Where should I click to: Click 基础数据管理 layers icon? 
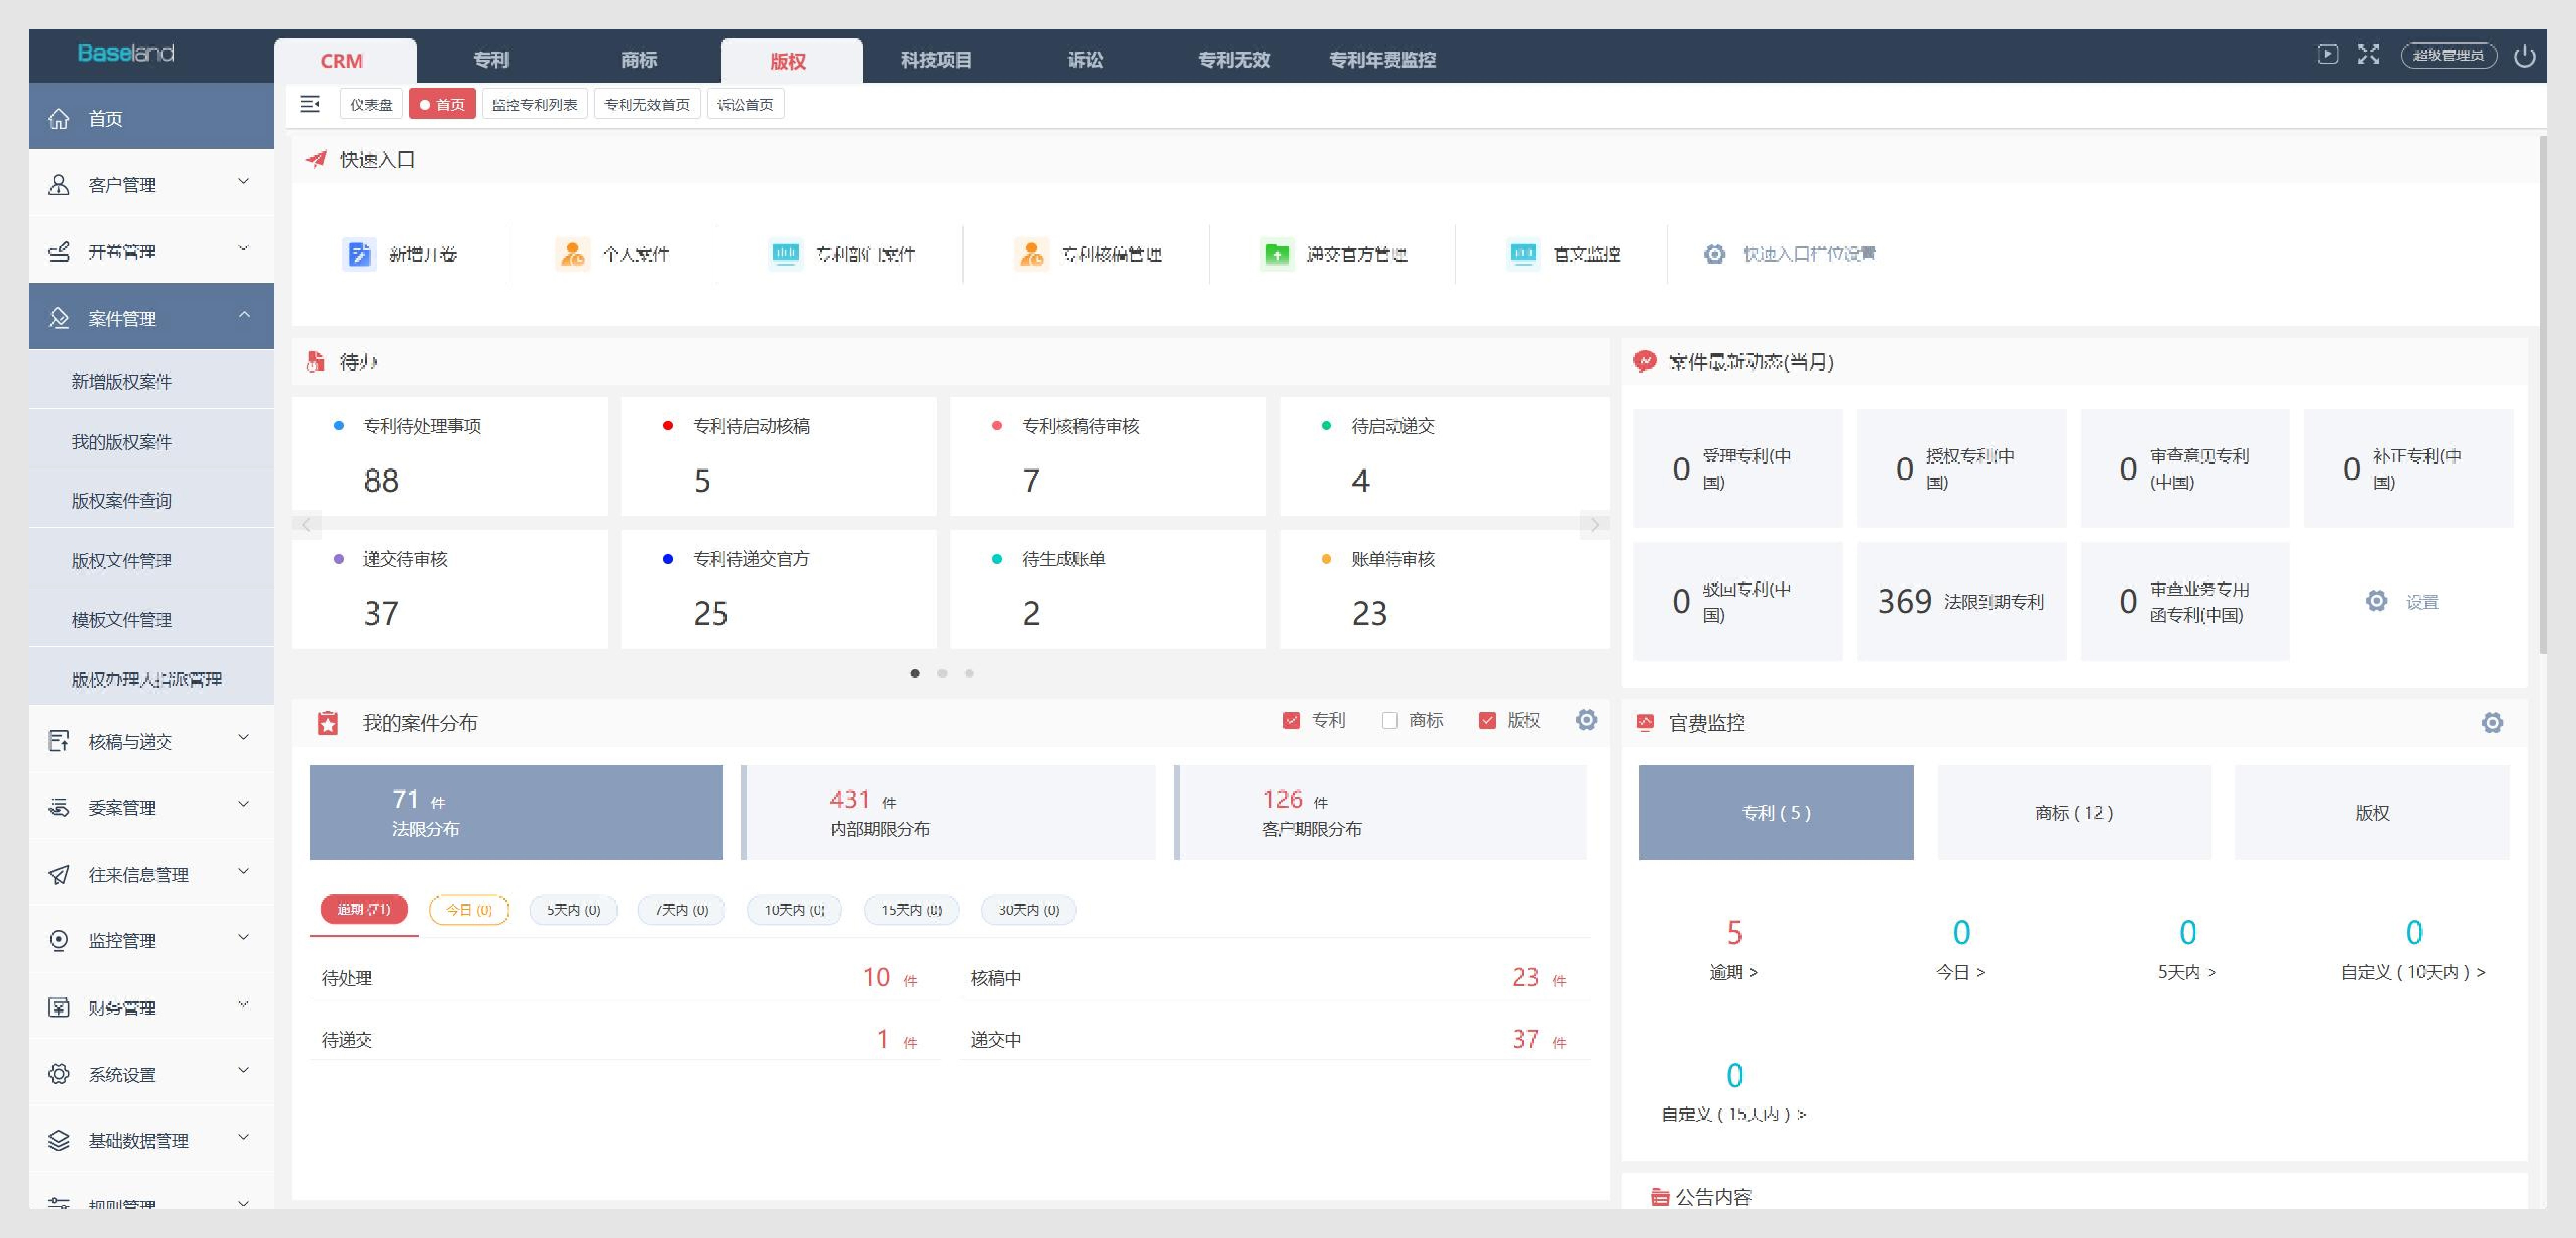coord(59,1140)
